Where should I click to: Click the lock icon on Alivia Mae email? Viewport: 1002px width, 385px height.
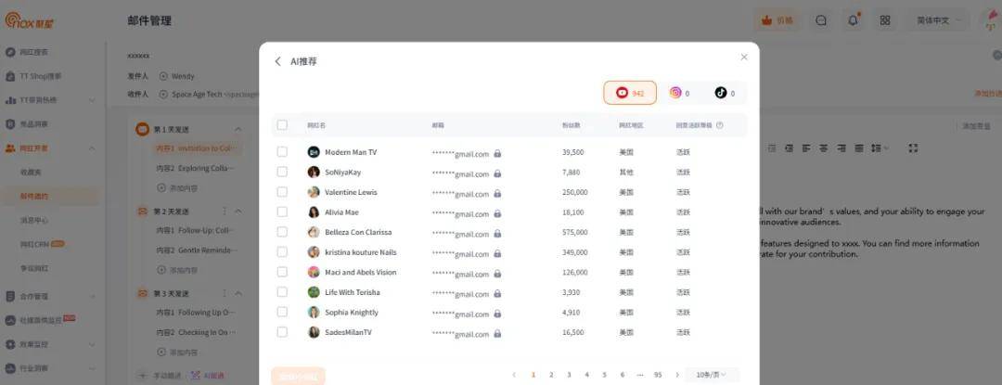(x=497, y=214)
